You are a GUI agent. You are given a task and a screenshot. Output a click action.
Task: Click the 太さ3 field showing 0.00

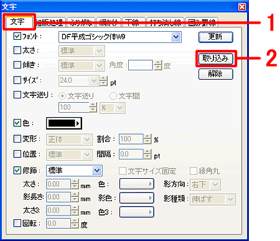[x=58, y=210]
